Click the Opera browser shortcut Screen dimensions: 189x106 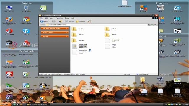pyautogui.click(x=9, y=32)
